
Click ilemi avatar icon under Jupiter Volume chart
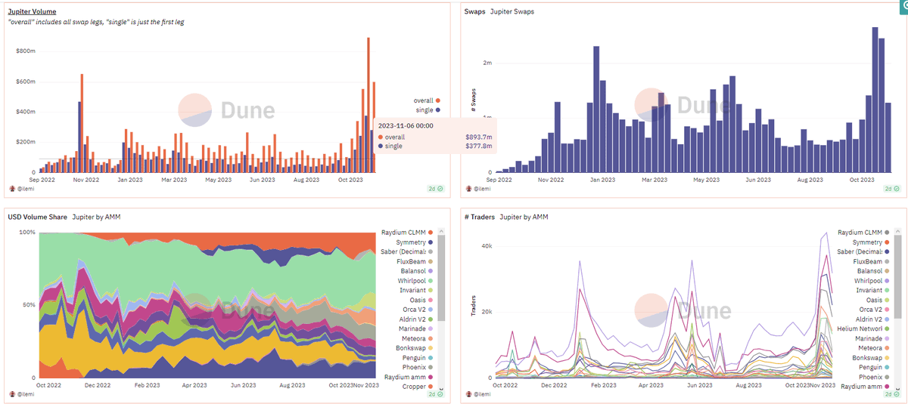[x=12, y=188]
